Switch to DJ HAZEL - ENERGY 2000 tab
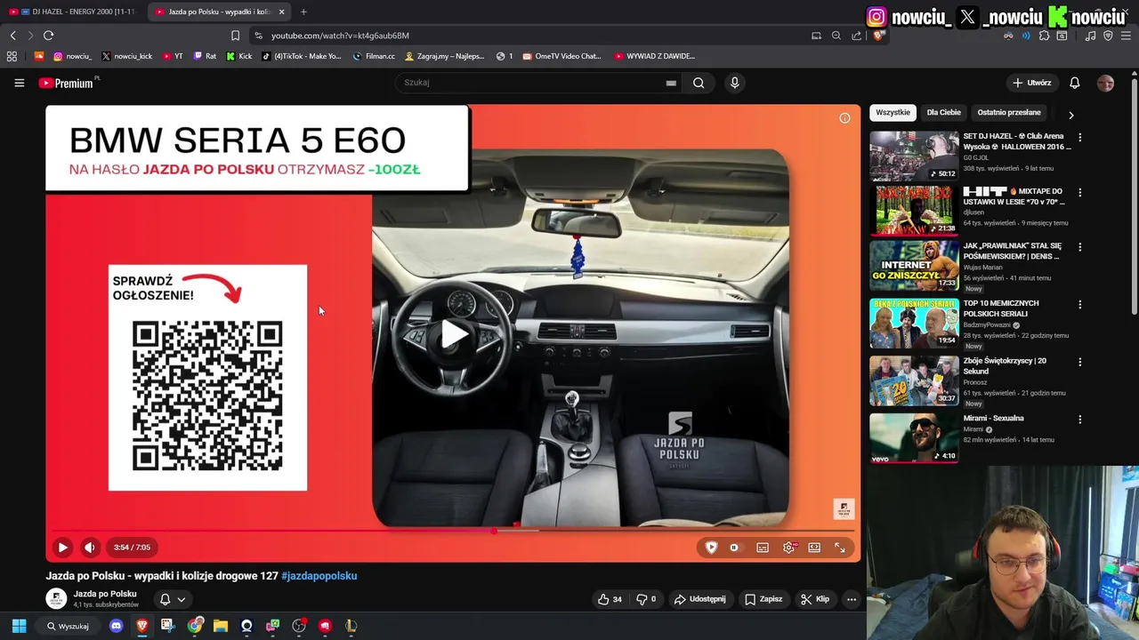1139x640 pixels. pos(72,12)
